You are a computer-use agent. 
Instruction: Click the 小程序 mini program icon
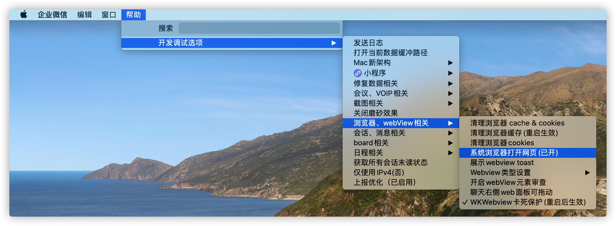coord(357,73)
